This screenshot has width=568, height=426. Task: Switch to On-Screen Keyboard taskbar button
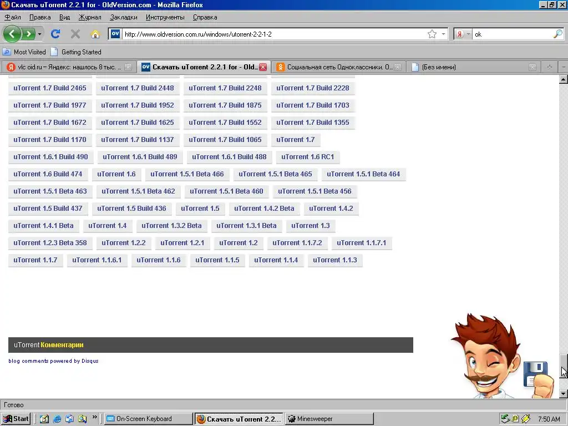coord(149,419)
